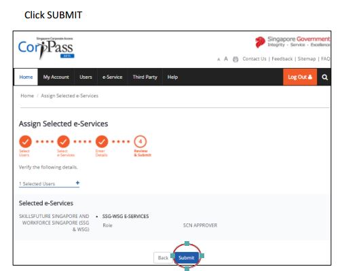Click the Role label
The image size is (342, 271).
click(x=107, y=225)
